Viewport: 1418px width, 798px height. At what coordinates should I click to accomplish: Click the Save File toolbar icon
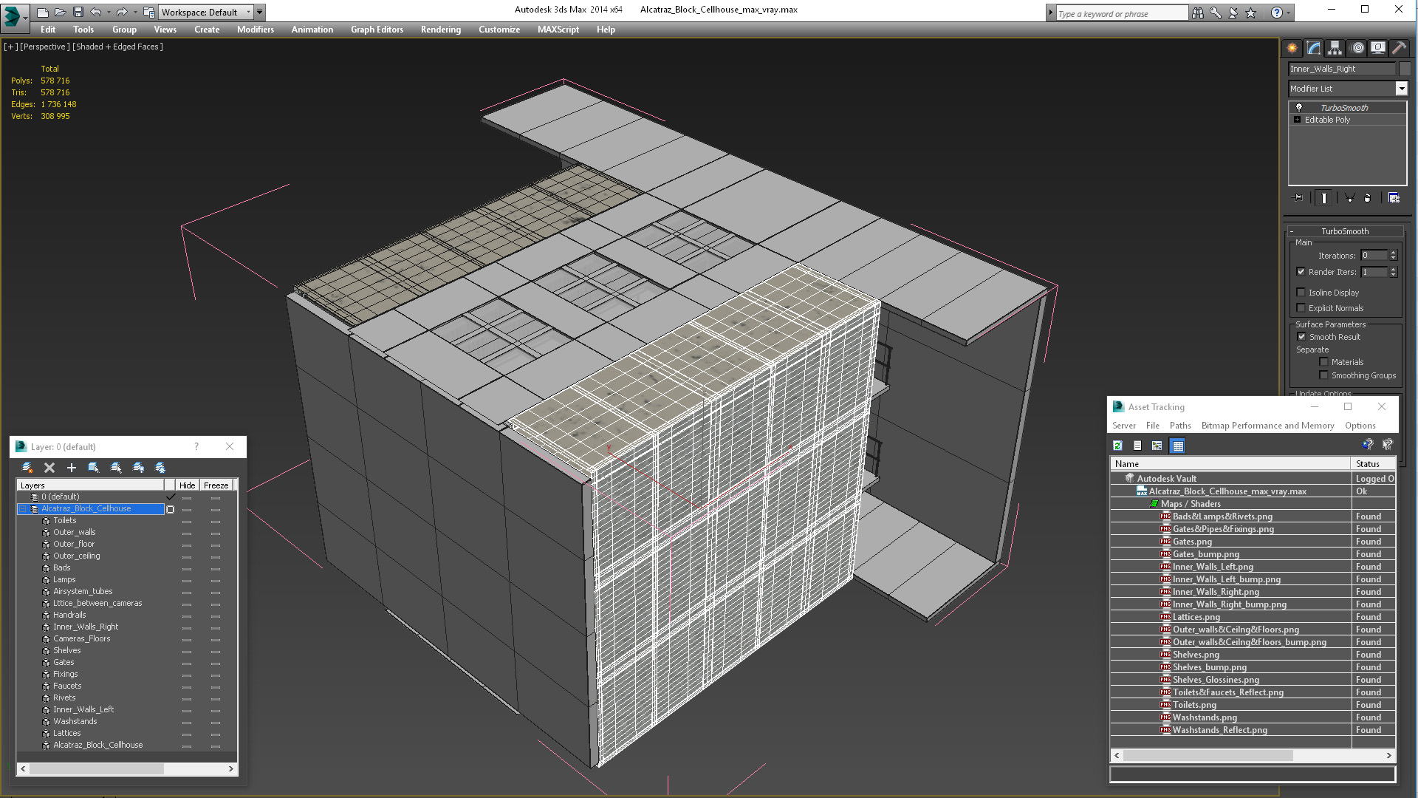(78, 13)
